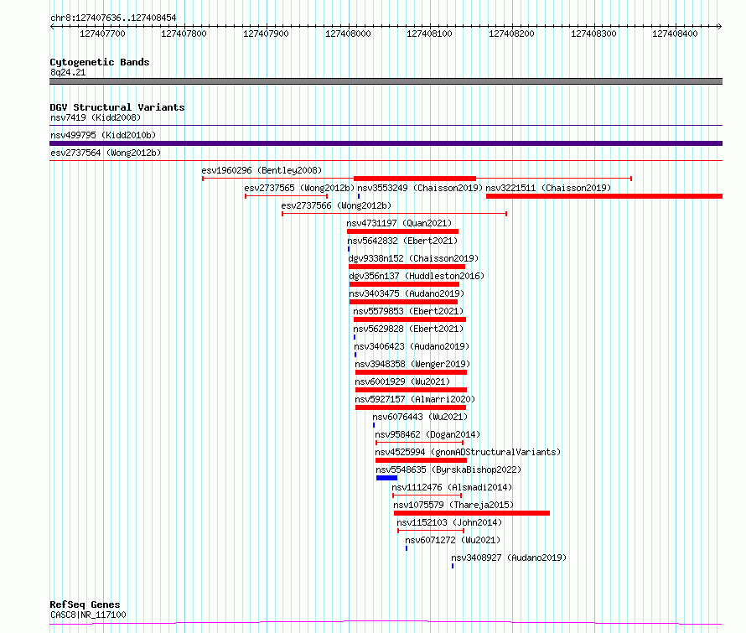Click nsv1075579 (Thareja2015) label
Screen dimensions: 746x633
(453, 505)
